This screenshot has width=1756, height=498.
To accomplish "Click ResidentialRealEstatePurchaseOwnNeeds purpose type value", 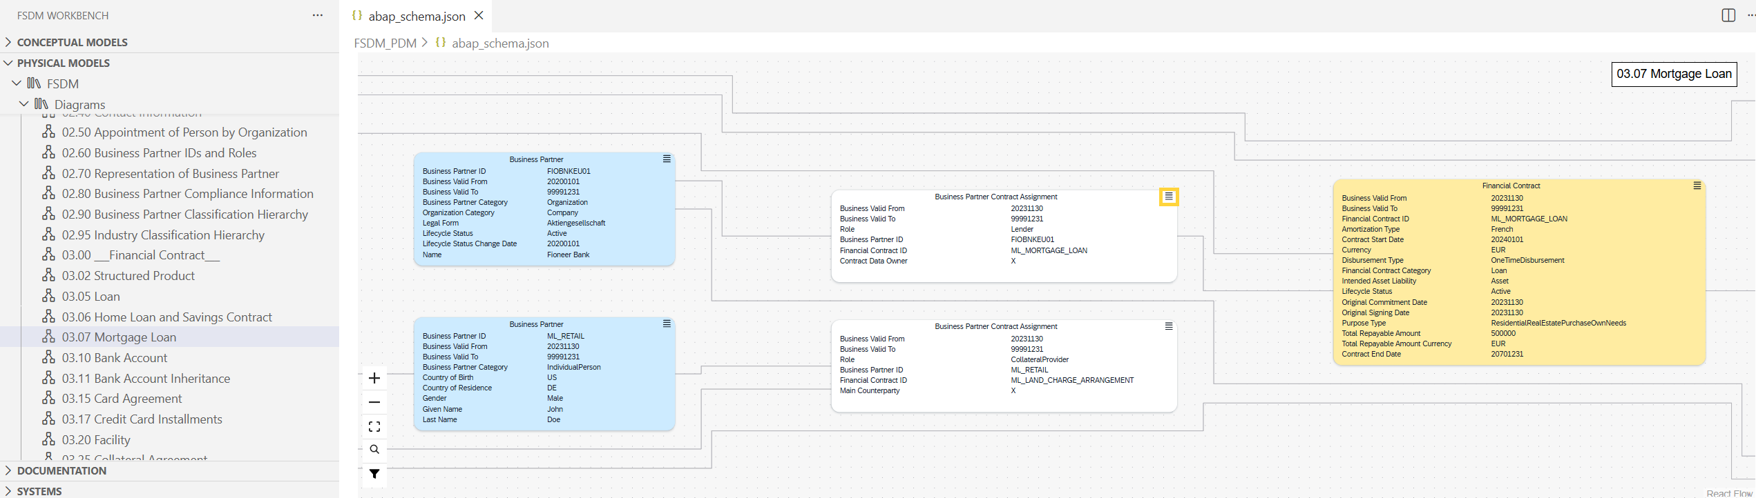I will click(1558, 323).
